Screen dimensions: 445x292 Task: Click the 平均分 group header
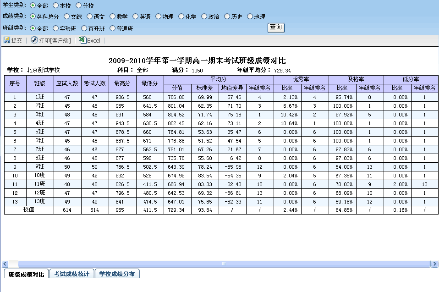click(219, 79)
